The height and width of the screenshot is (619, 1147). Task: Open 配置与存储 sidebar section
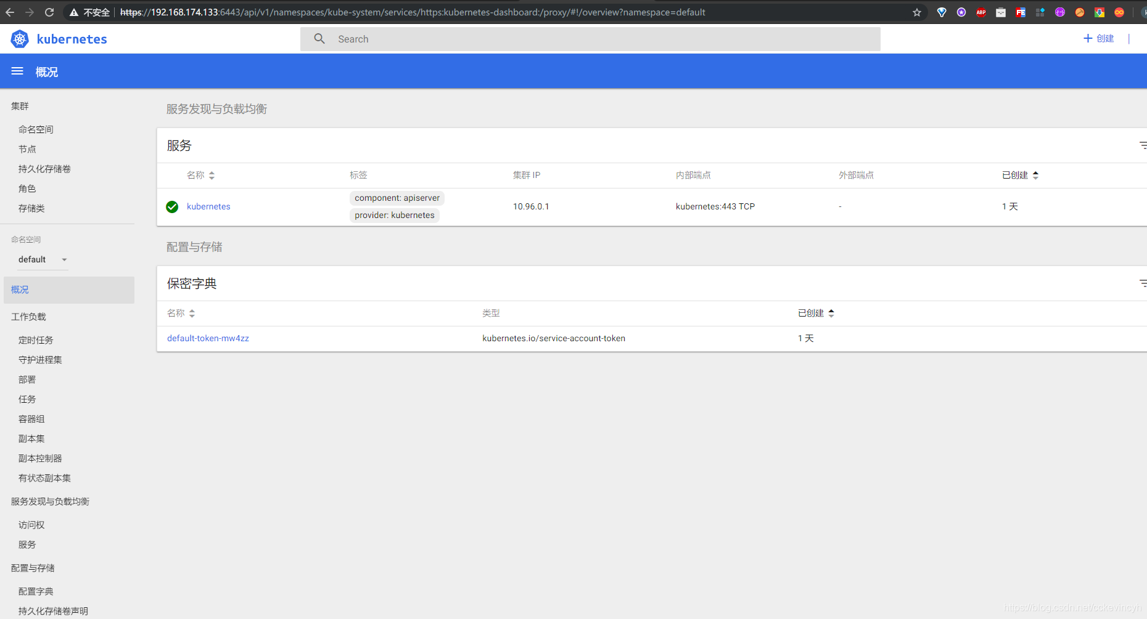(x=33, y=568)
